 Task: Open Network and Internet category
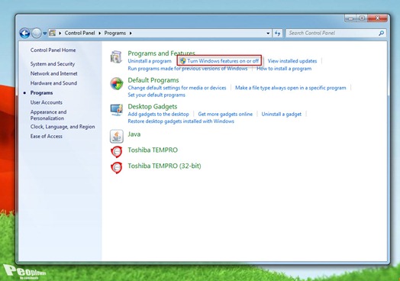[x=54, y=73]
